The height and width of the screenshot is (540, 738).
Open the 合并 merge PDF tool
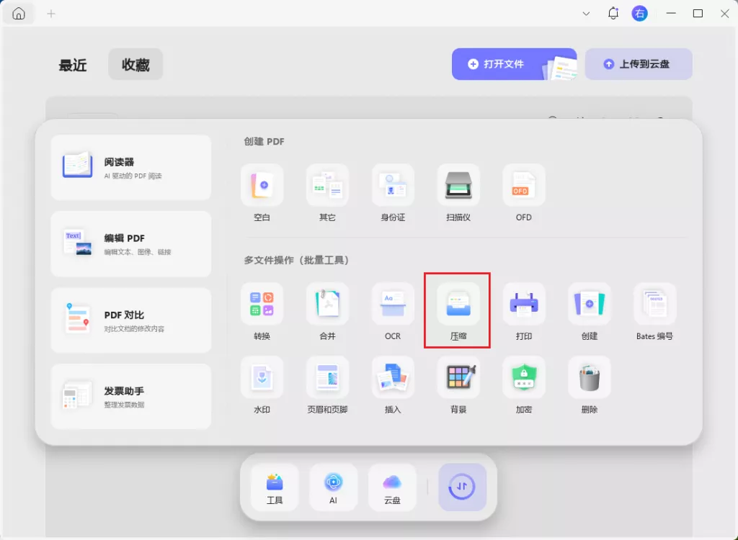[327, 305]
